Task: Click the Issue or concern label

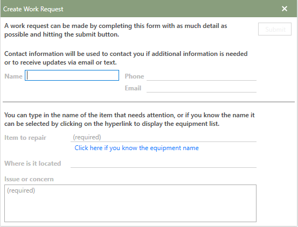Action: [29, 179]
